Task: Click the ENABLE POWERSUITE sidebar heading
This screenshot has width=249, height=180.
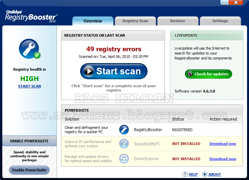Action: 29,141
